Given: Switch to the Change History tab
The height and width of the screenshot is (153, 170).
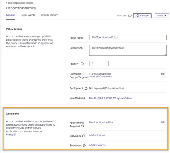Looking at the screenshot, I should pyautogui.click(x=49, y=15).
